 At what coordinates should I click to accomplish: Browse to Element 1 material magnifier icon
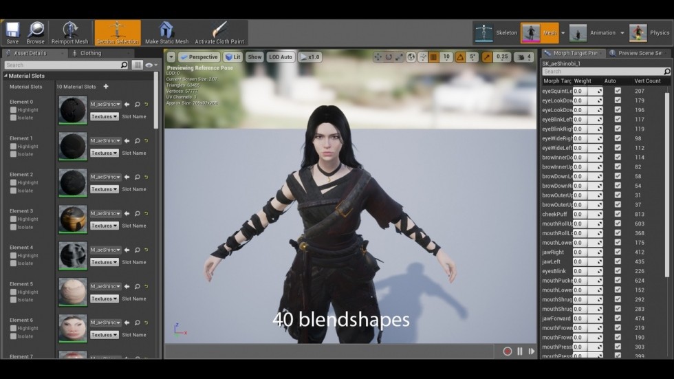click(x=137, y=140)
